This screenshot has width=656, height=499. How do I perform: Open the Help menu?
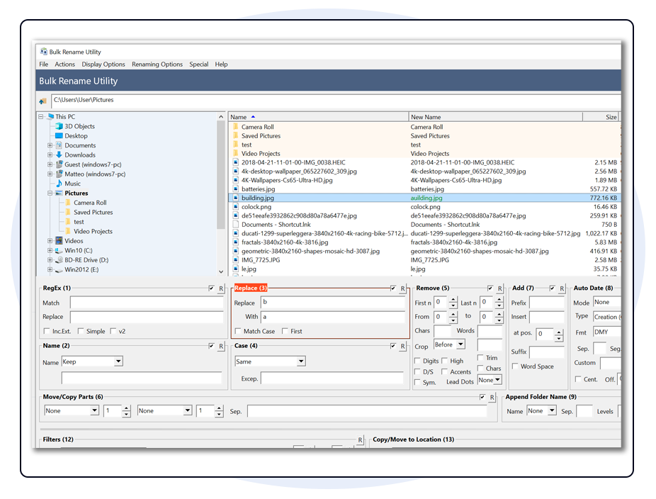[x=221, y=64]
